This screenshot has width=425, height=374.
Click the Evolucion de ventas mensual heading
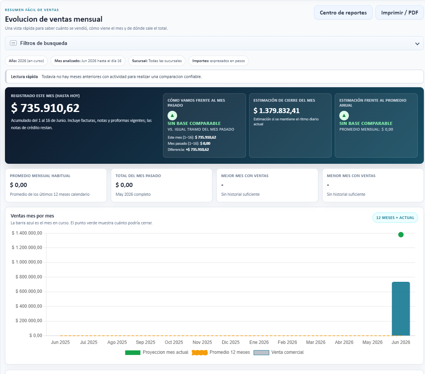point(54,19)
